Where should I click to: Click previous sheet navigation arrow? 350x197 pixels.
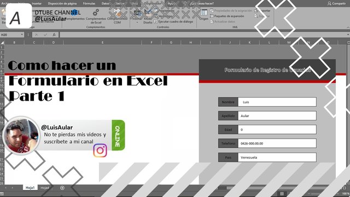click(x=6, y=188)
